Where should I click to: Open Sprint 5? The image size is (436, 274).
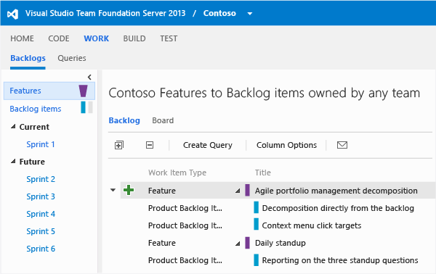tap(41, 231)
